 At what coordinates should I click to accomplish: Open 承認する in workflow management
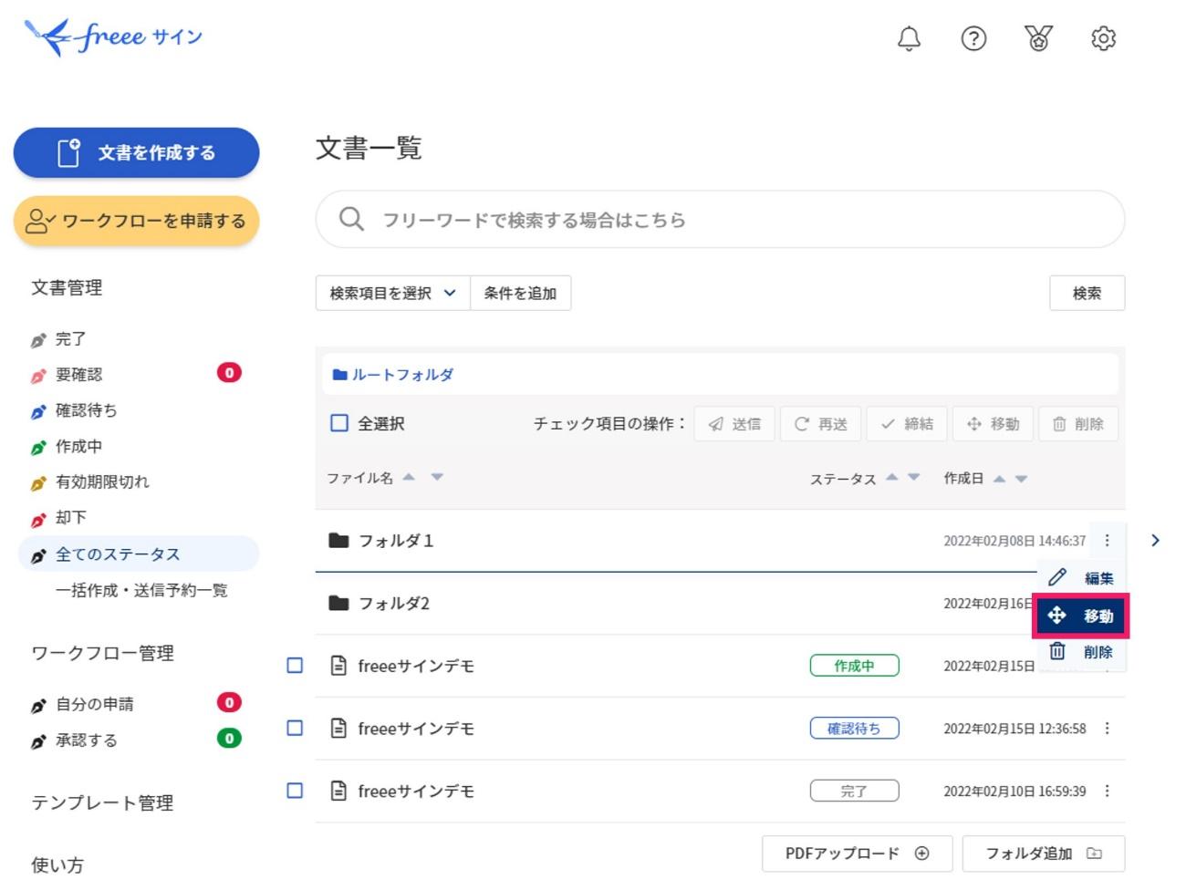[86, 740]
